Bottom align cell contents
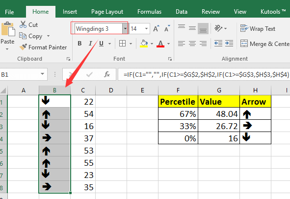 203,28
